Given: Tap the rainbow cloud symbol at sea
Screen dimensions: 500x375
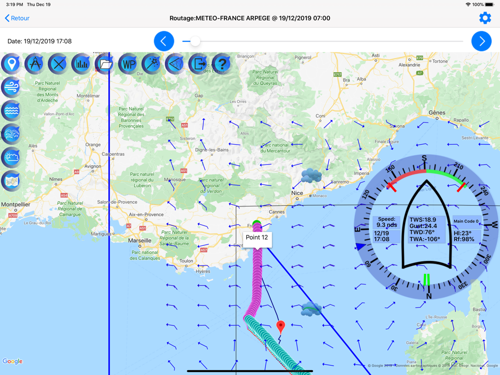Looking at the screenshot, I should (311, 308).
